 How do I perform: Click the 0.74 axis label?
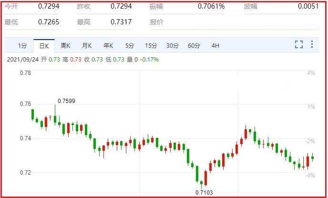[x=25, y=138]
